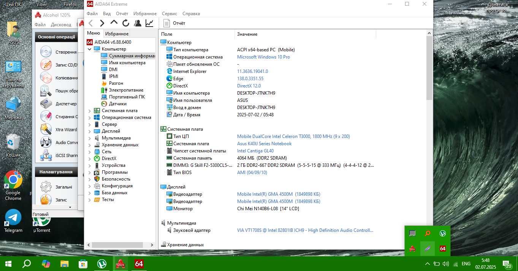Open the Mobile DualCore Intel Celeron T3000 link
This screenshot has width=518, height=271.
tap(293, 136)
